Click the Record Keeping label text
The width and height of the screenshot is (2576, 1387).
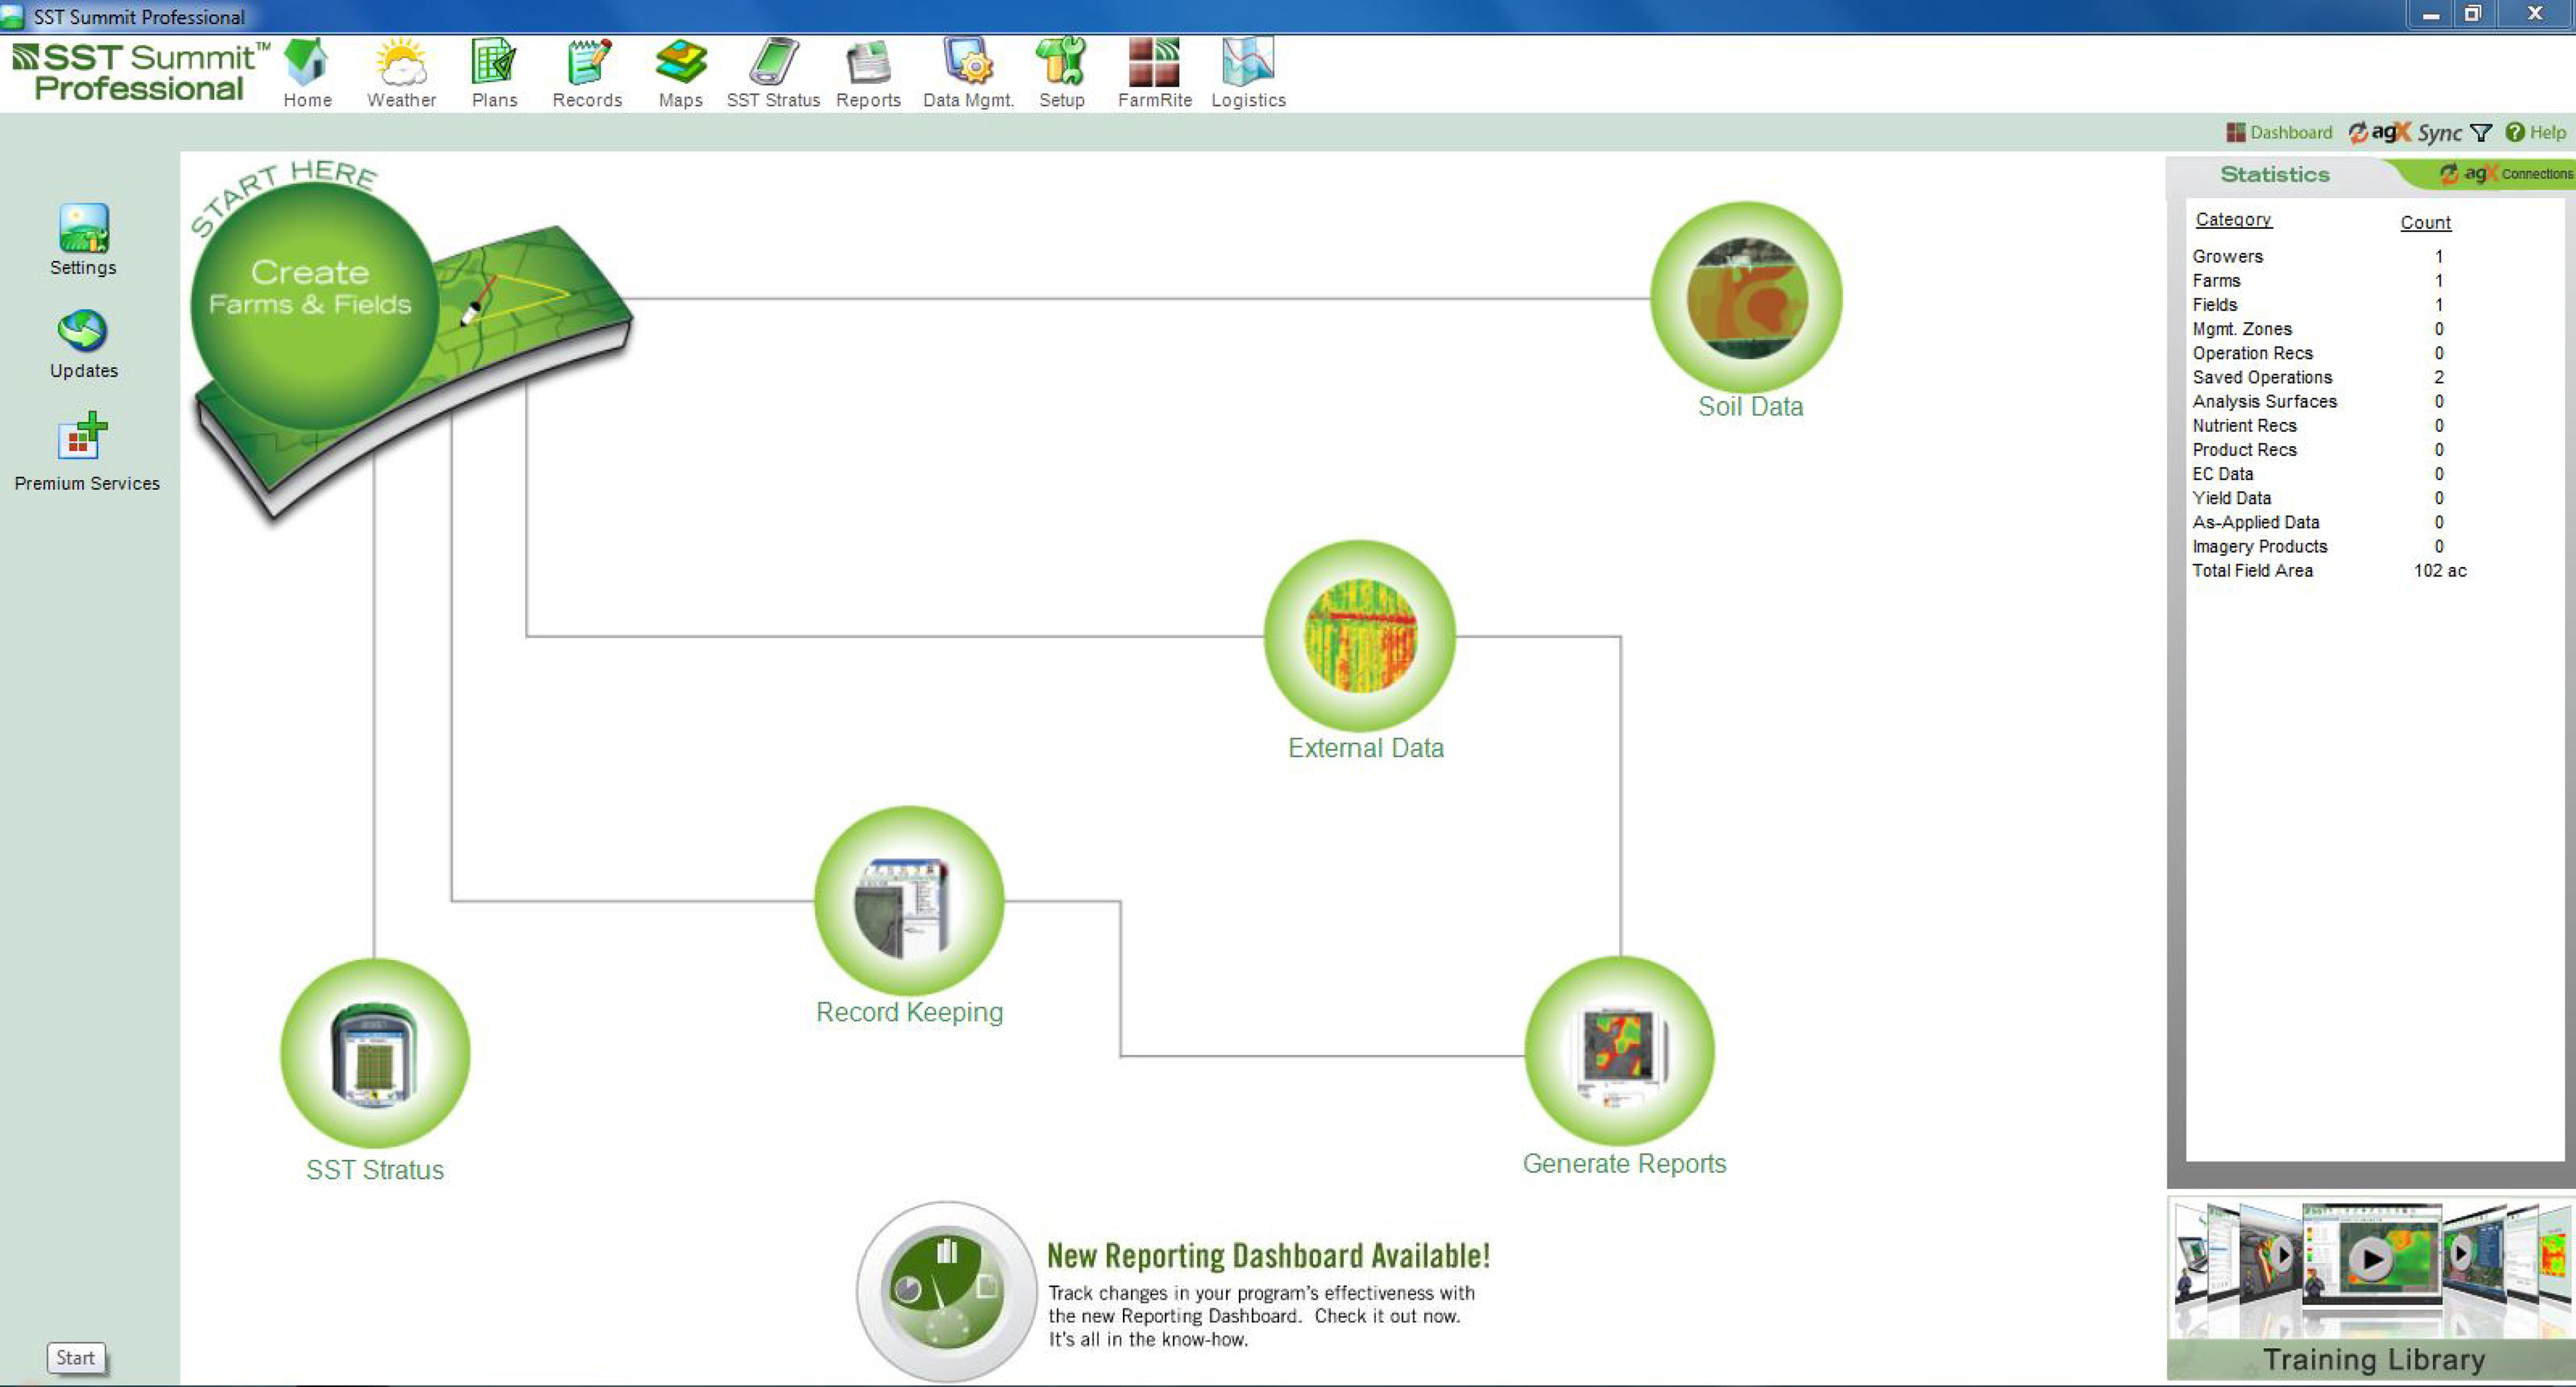click(909, 1012)
